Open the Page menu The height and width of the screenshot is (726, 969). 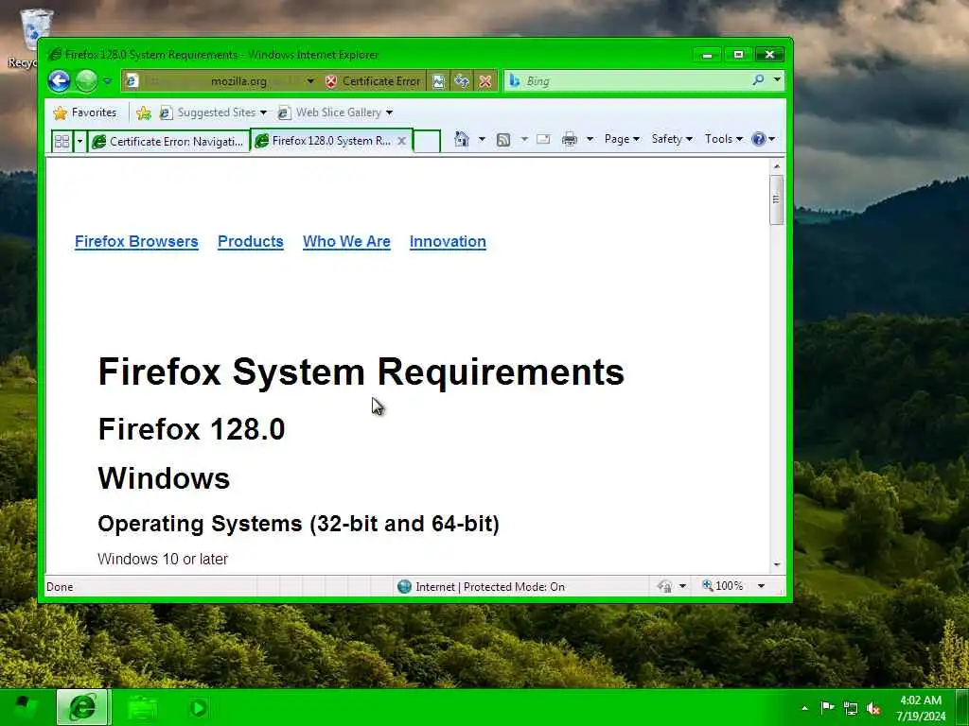coord(622,139)
